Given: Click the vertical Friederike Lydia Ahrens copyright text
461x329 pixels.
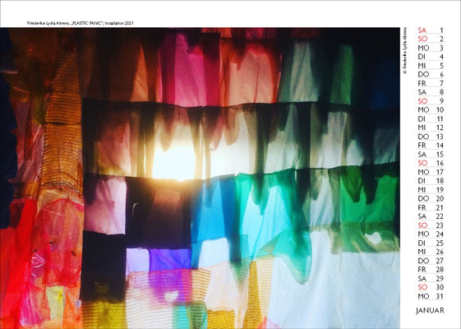Looking at the screenshot, I should 405,50.
